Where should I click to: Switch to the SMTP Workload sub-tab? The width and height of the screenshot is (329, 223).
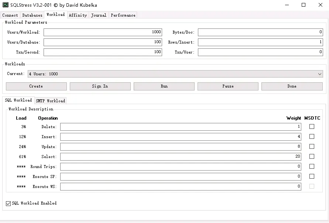[50, 101]
